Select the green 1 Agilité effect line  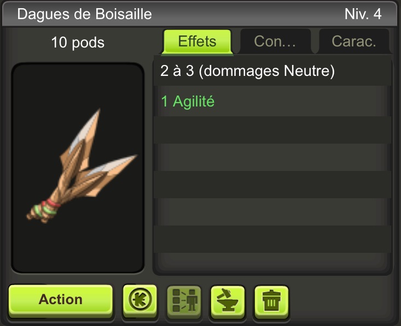click(x=188, y=102)
